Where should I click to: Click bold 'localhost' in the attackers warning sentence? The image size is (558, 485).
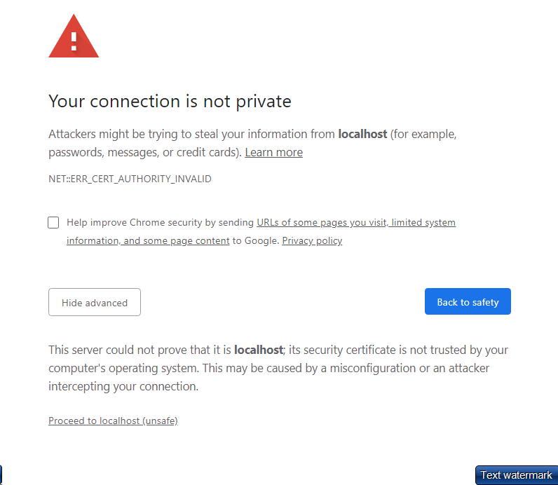pos(362,134)
